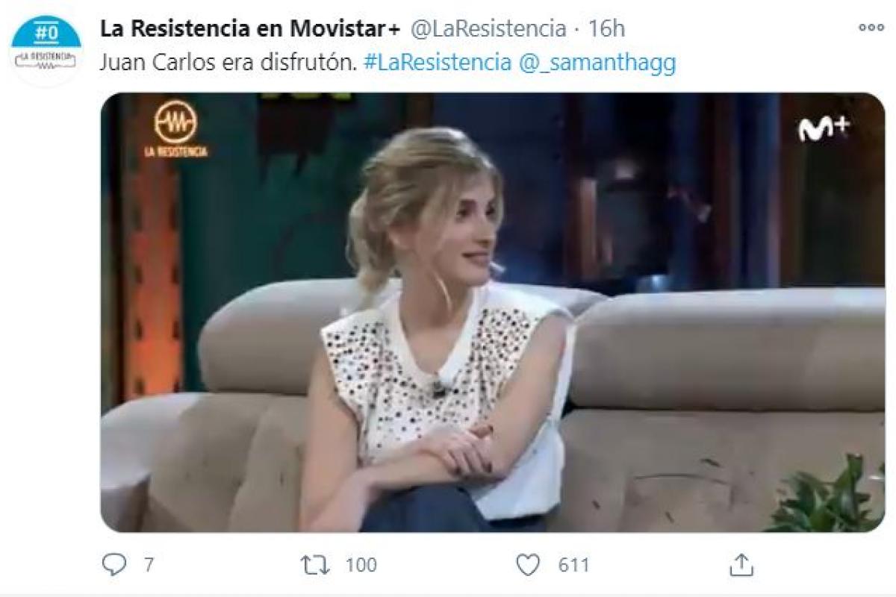Click the La Resistencia logo in video

point(176,128)
